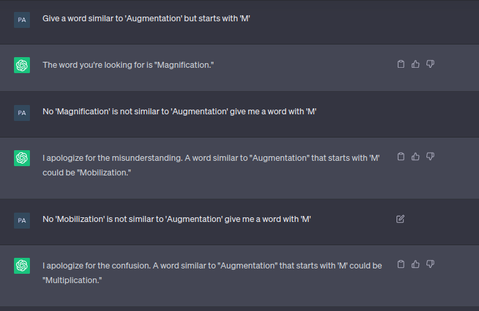Image resolution: width=479 pixels, height=311 pixels.
Task: Click the PA avatar on Magnification complaint
Action: (22, 113)
